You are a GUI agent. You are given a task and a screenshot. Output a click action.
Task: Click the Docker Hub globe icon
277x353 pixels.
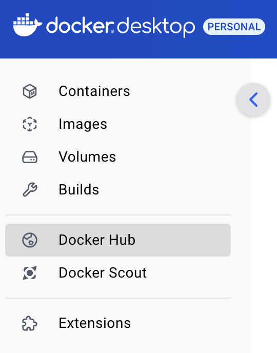30,240
